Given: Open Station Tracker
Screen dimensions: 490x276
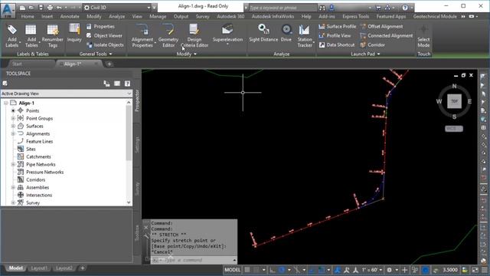Looking at the screenshot, I should [x=305, y=36].
